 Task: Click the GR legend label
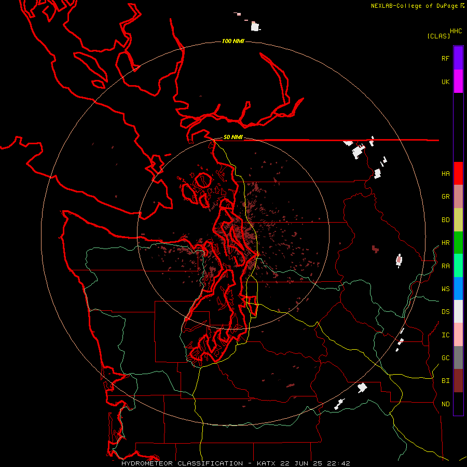click(x=445, y=197)
